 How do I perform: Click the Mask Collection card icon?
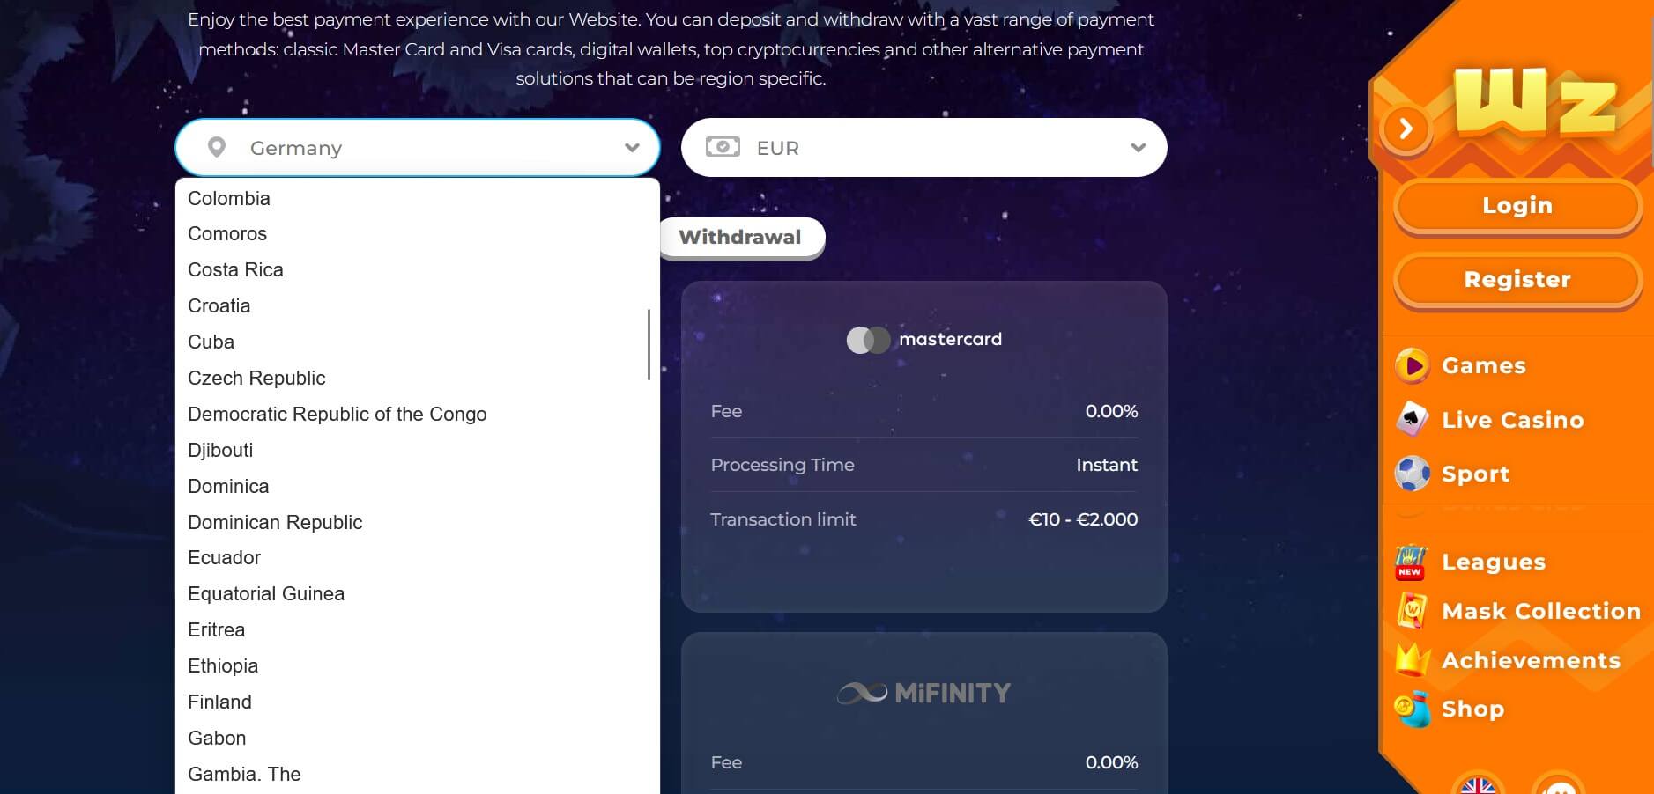point(1412,611)
